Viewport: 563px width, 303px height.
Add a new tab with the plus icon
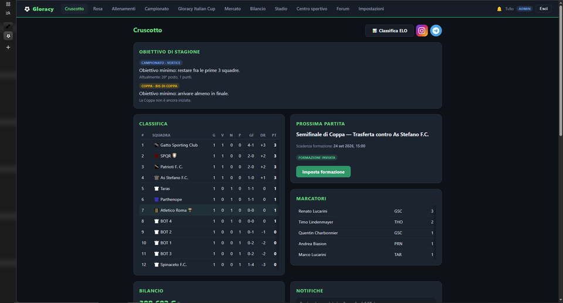(x=8, y=47)
